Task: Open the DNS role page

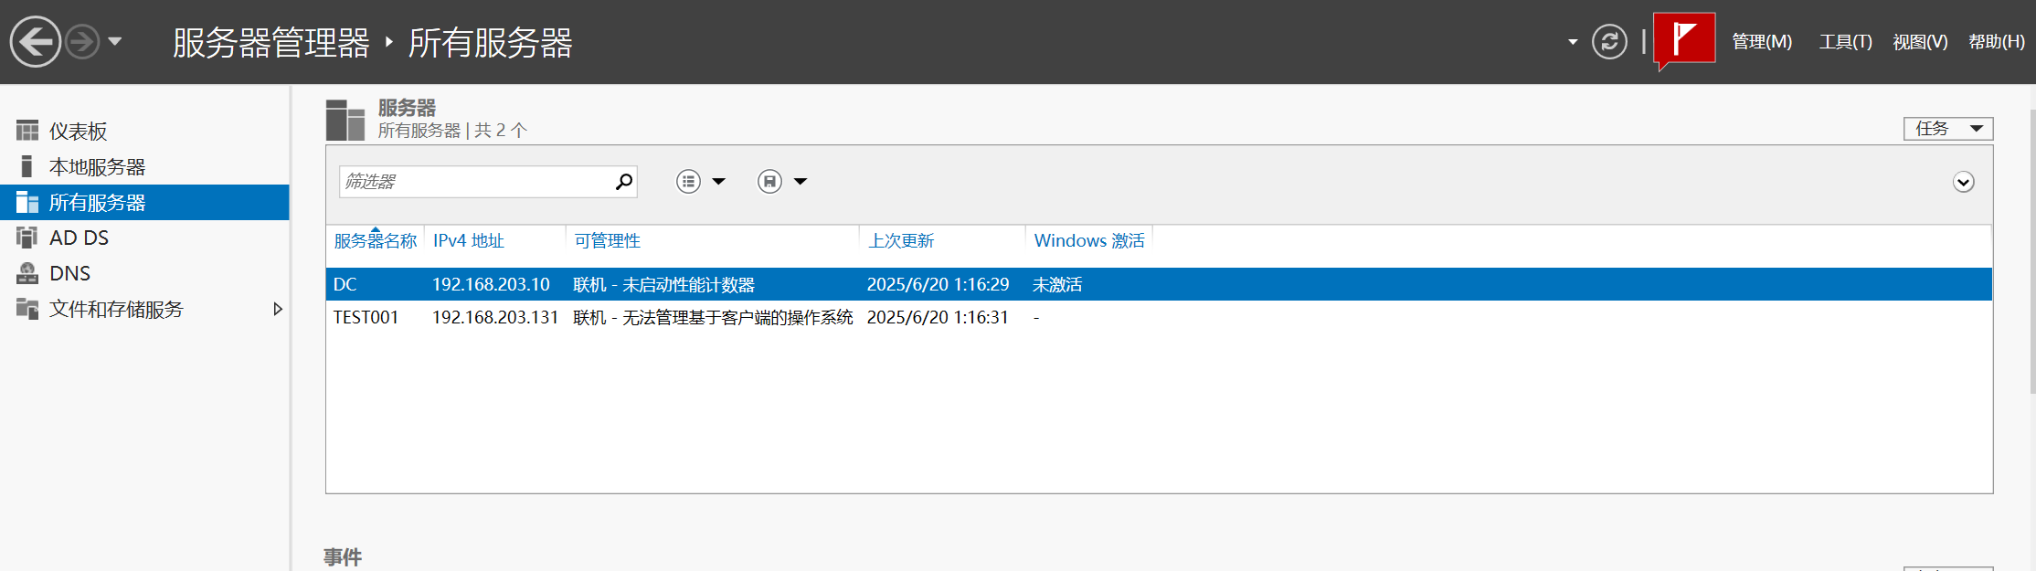Action: point(69,274)
